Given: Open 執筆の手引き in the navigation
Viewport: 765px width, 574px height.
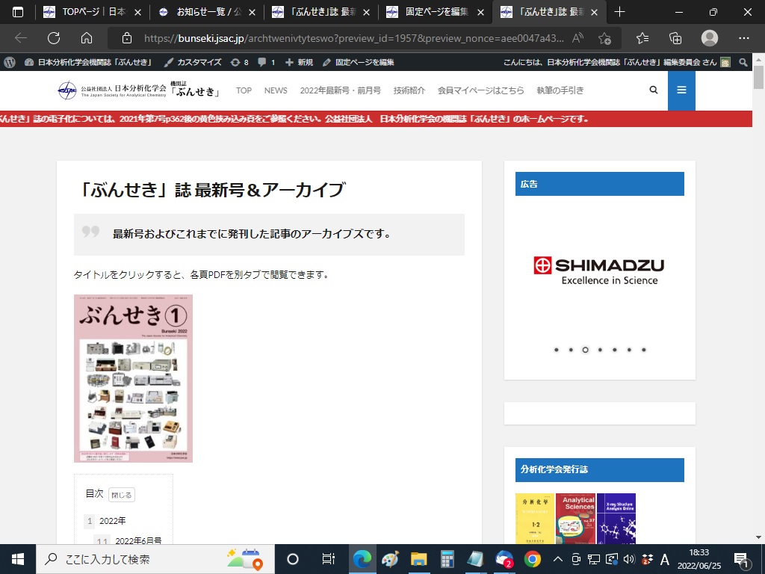Looking at the screenshot, I should [x=560, y=90].
